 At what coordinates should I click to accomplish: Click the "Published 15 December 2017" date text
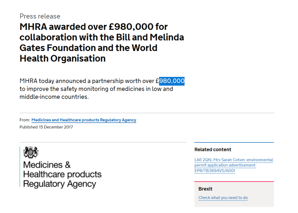46,127
